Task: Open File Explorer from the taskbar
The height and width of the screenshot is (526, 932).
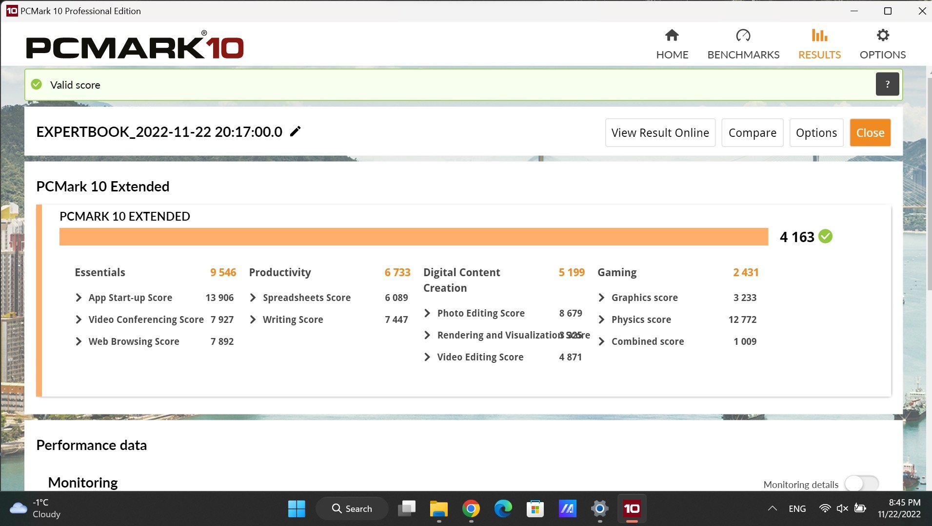Action: point(438,508)
